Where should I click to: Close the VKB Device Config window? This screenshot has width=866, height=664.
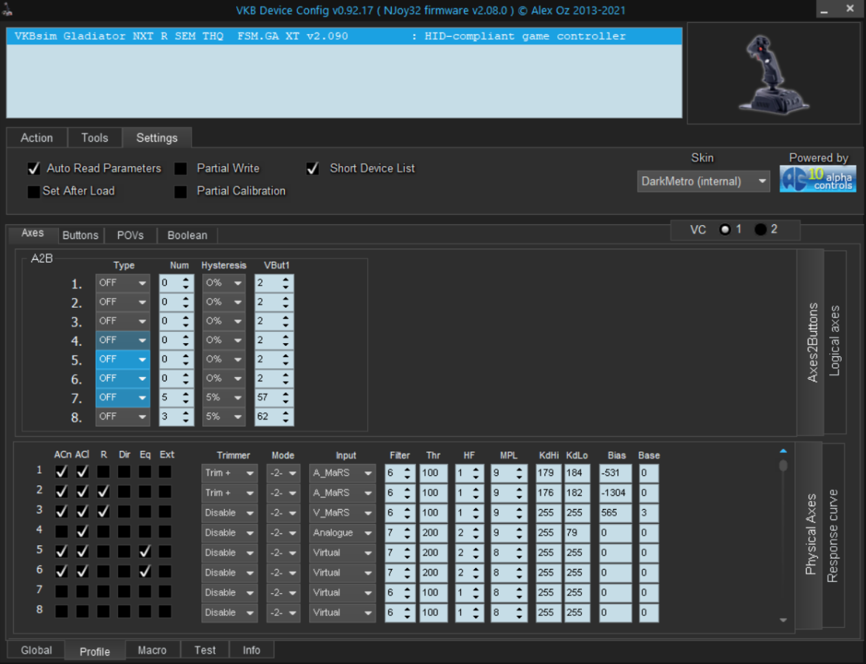(850, 9)
